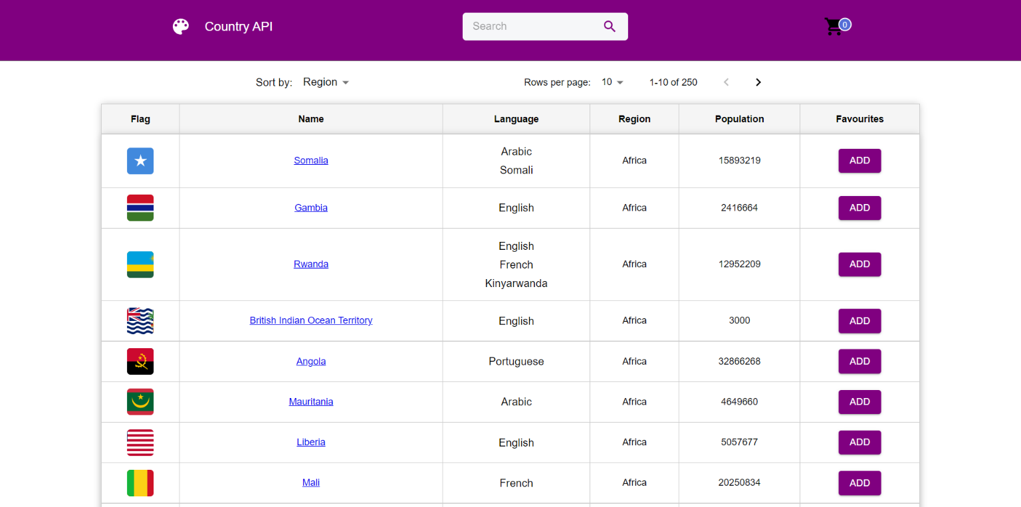Click Rwanda's population 12952209
This screenshot has height=507, width=1021.
point(740,264)
